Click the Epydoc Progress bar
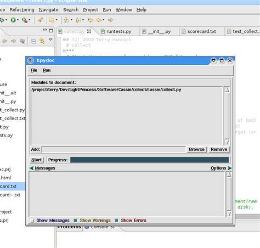Viewport: 260px width, 248px height. click(x=149, y=160)
